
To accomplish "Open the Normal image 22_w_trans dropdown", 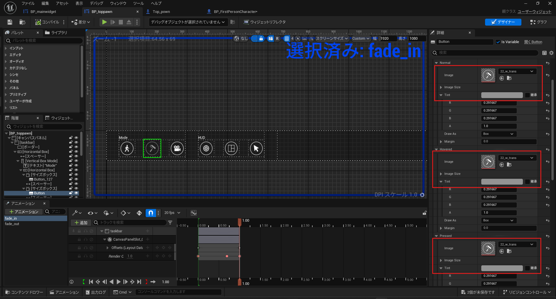I will coord(517,71).
